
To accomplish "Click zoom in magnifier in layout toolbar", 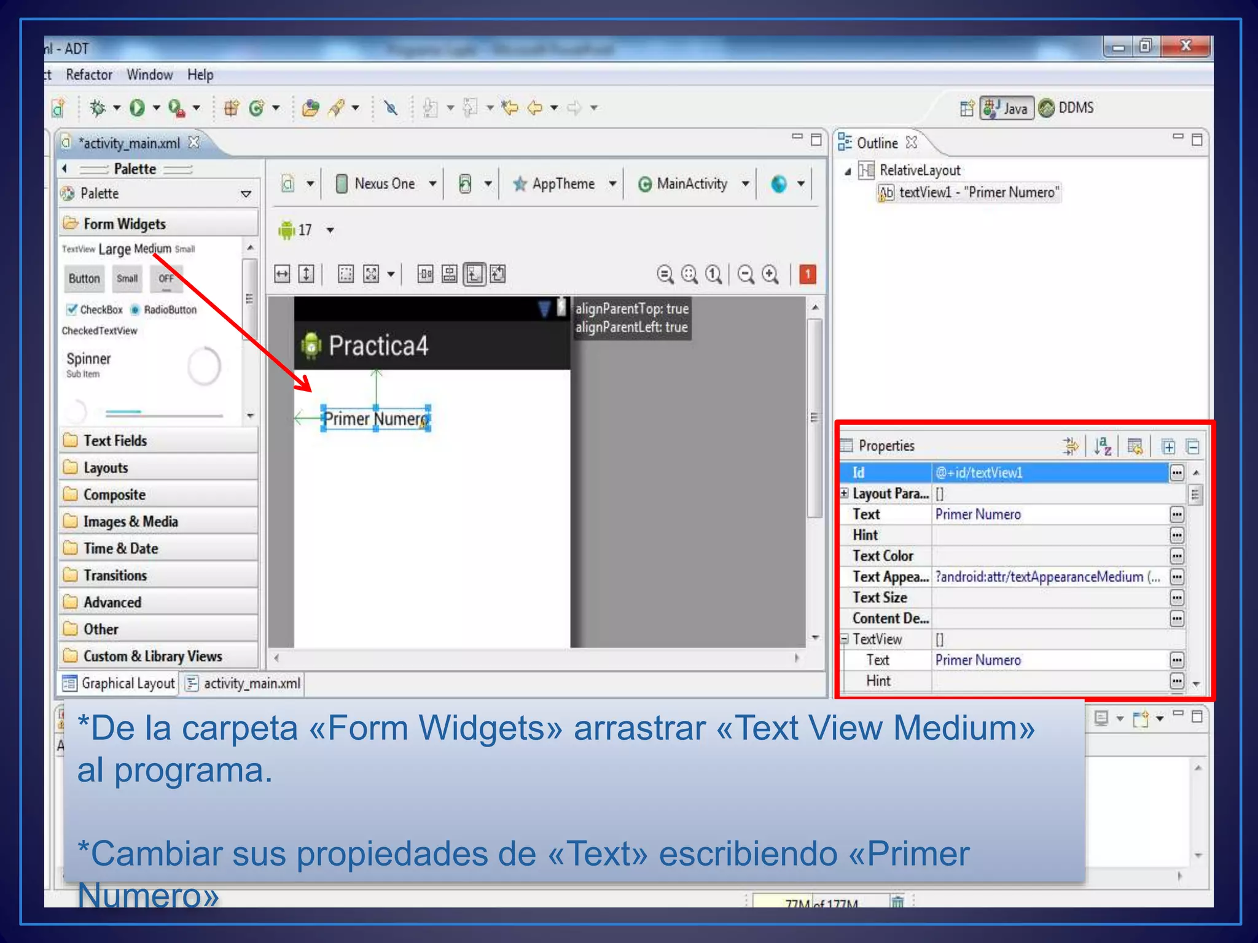I will click(x=770, y=274).
